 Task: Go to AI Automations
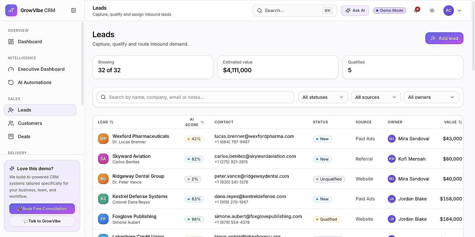40,83
